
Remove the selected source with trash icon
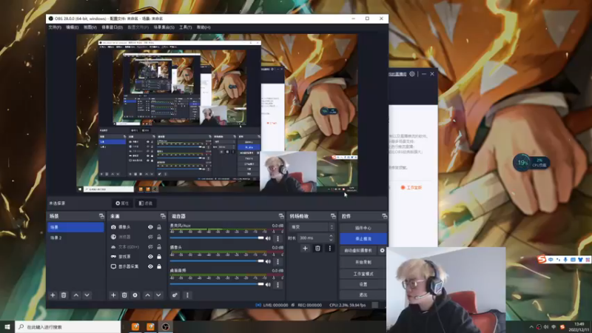pyautogui.click(x=124, y=295)
